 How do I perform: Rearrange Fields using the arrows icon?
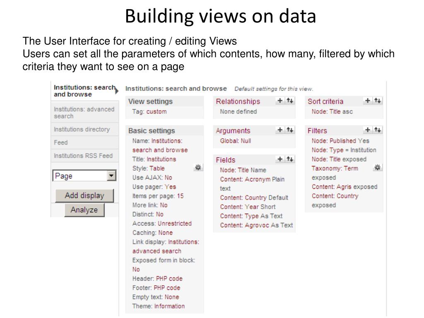click(x=290, y=159)
